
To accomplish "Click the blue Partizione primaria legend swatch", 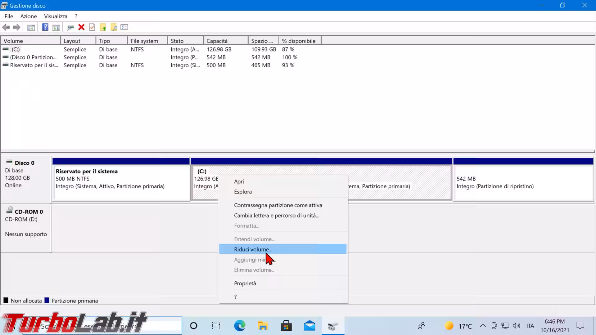I will (47, 300).
